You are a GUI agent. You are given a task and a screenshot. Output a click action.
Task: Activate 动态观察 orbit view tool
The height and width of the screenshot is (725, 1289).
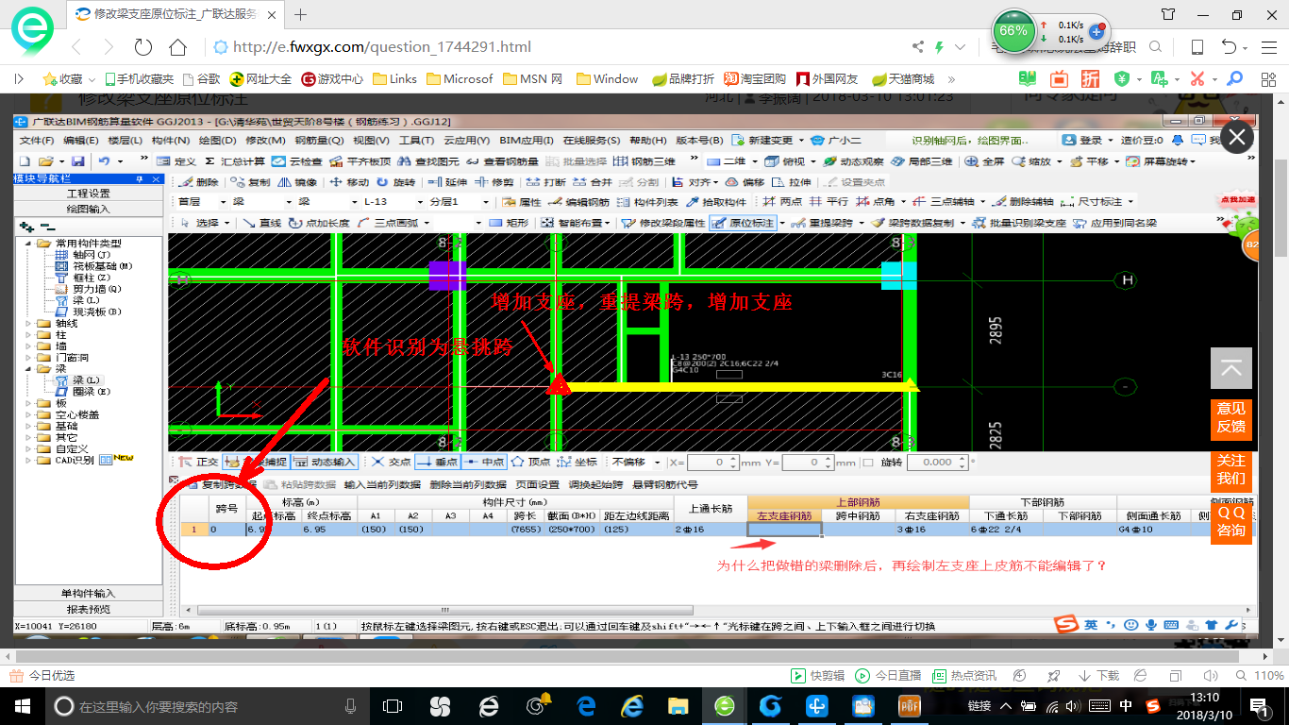[853, 161]
